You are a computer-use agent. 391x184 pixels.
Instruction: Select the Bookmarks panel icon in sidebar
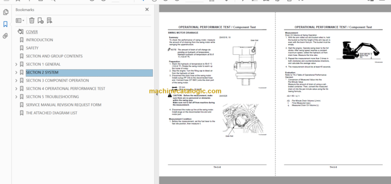click(6, 24)
